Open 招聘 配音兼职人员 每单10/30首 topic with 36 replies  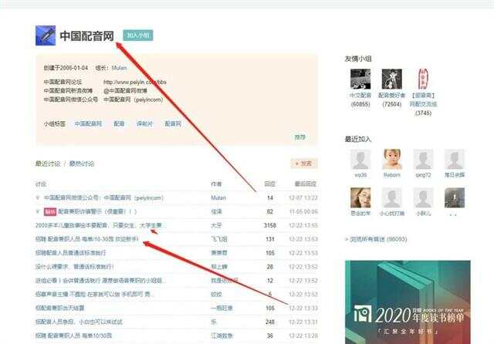[x=74, y=336]
